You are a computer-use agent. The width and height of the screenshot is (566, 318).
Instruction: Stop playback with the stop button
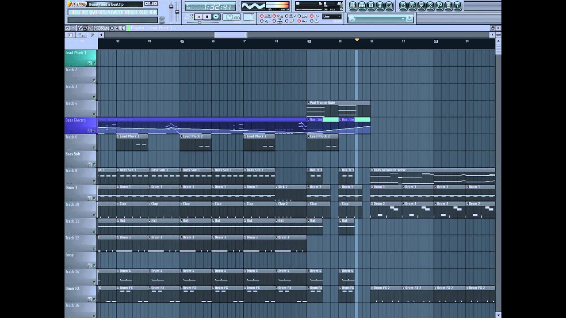pyautogui.click(x=207, y=17)
